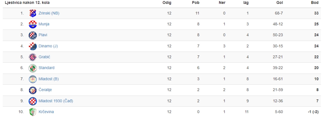Open the Zrinski (NB) team link

[49, 13]
